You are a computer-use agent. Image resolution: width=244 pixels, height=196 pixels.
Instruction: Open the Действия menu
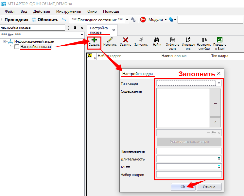click(x=42, y=11)
